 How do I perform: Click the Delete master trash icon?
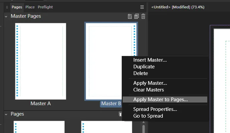pos(143,16)
